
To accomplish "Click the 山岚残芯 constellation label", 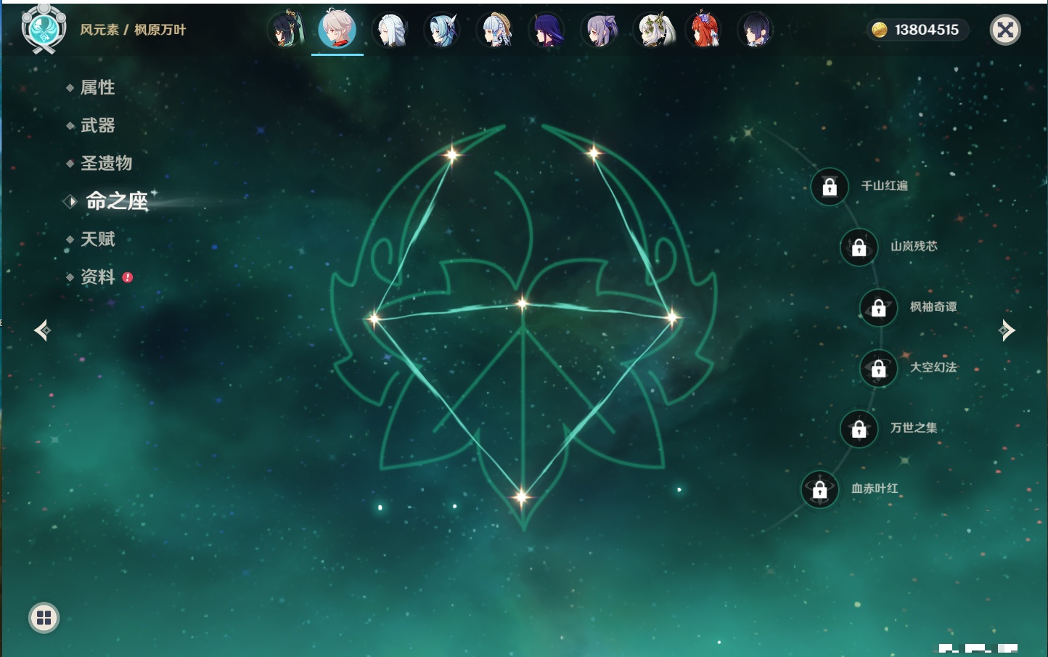I will [914, 246].
